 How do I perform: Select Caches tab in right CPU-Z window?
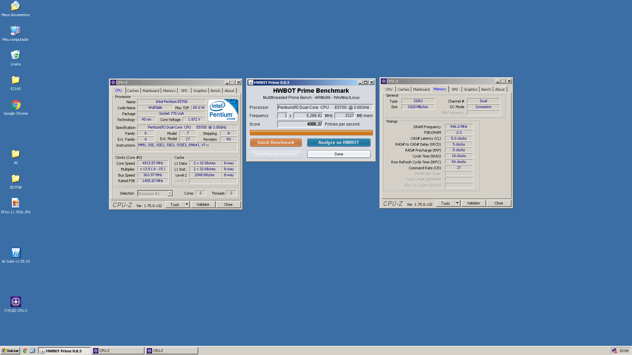pyautogui.click(x=404, y=89)
